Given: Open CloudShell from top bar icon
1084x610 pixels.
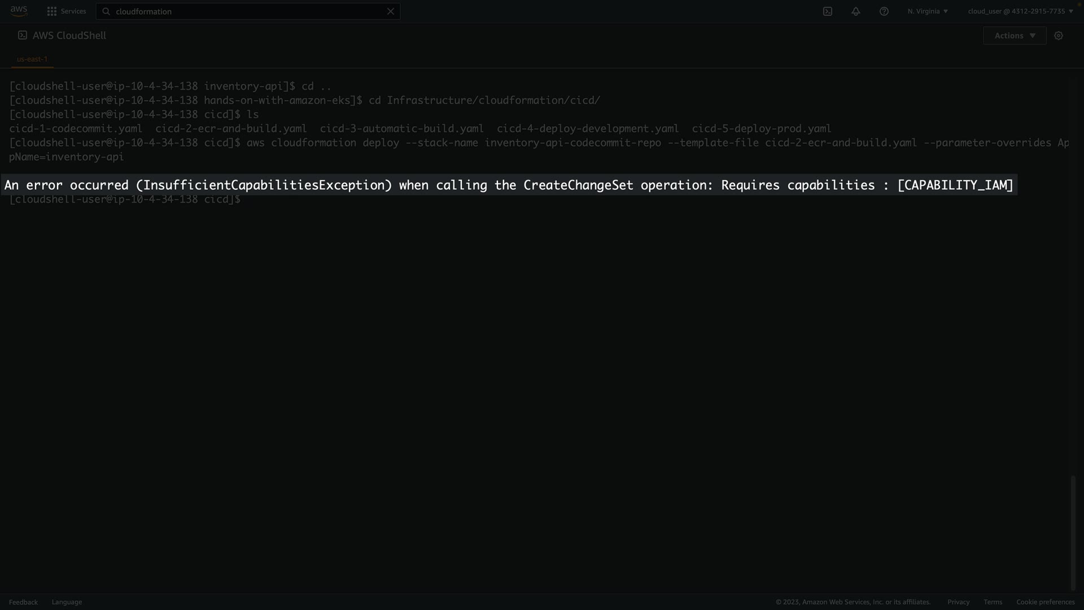Looking at the screenshot, I should point(828,11).
